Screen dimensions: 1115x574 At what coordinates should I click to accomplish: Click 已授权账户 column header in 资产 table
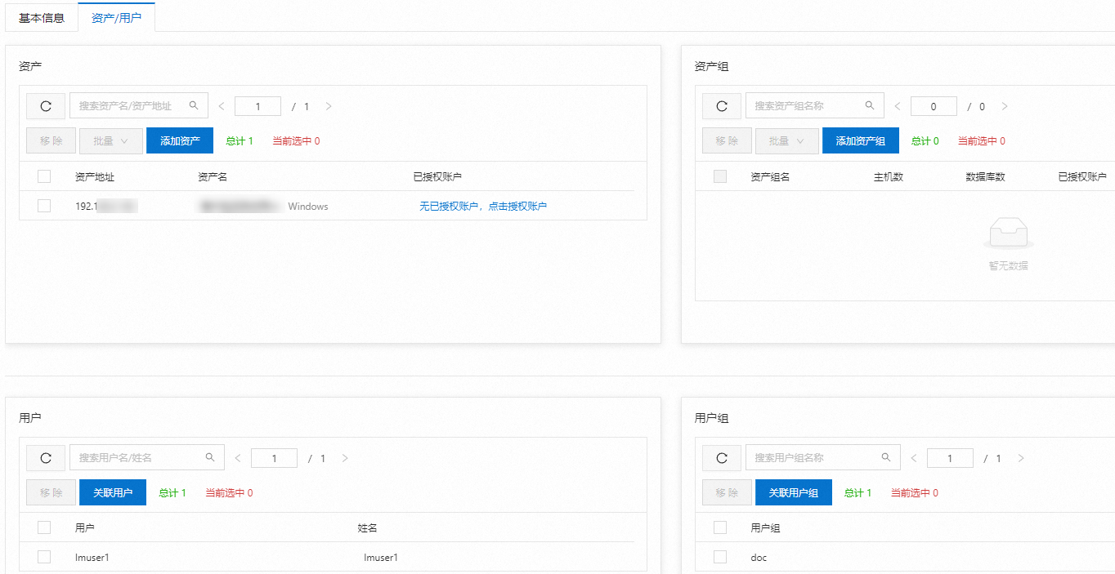(x=437, y=177)
